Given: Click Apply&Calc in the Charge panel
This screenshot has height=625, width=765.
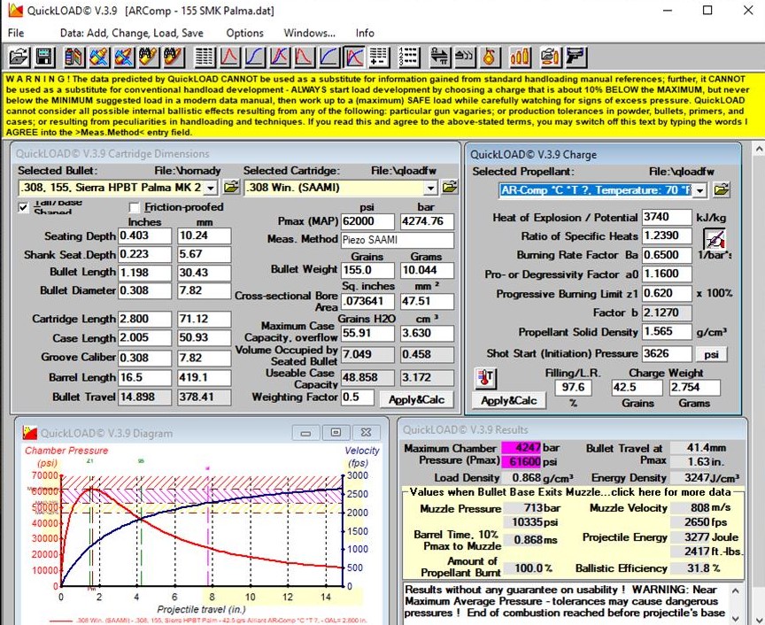Looking at the screenshot, I should point(509,400).
